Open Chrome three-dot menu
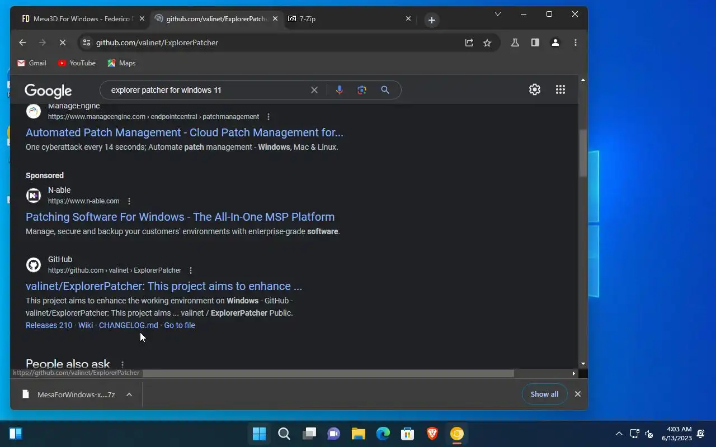The height and width of the screenshot is (447, 716). coord(576,42)
